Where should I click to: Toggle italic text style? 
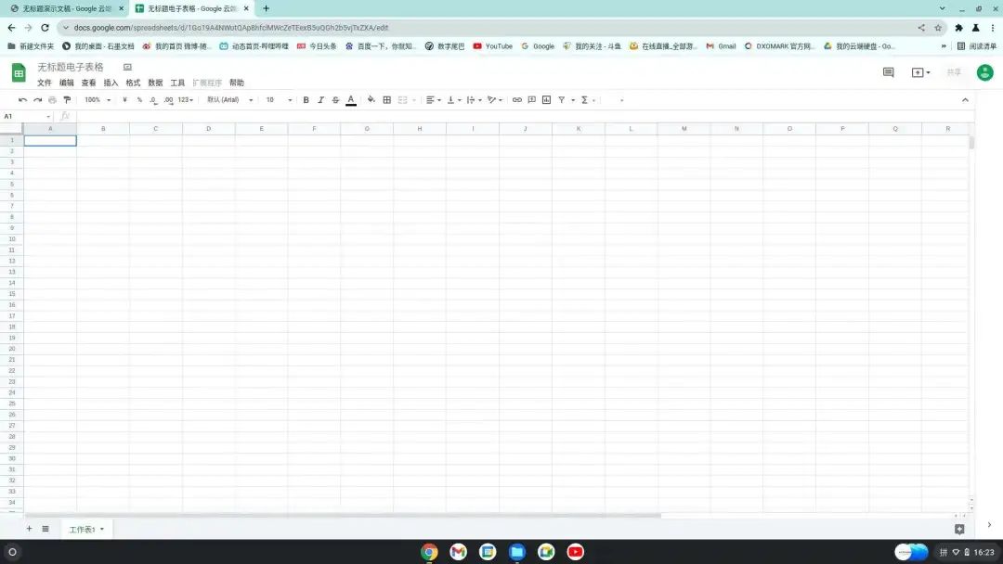321,100
